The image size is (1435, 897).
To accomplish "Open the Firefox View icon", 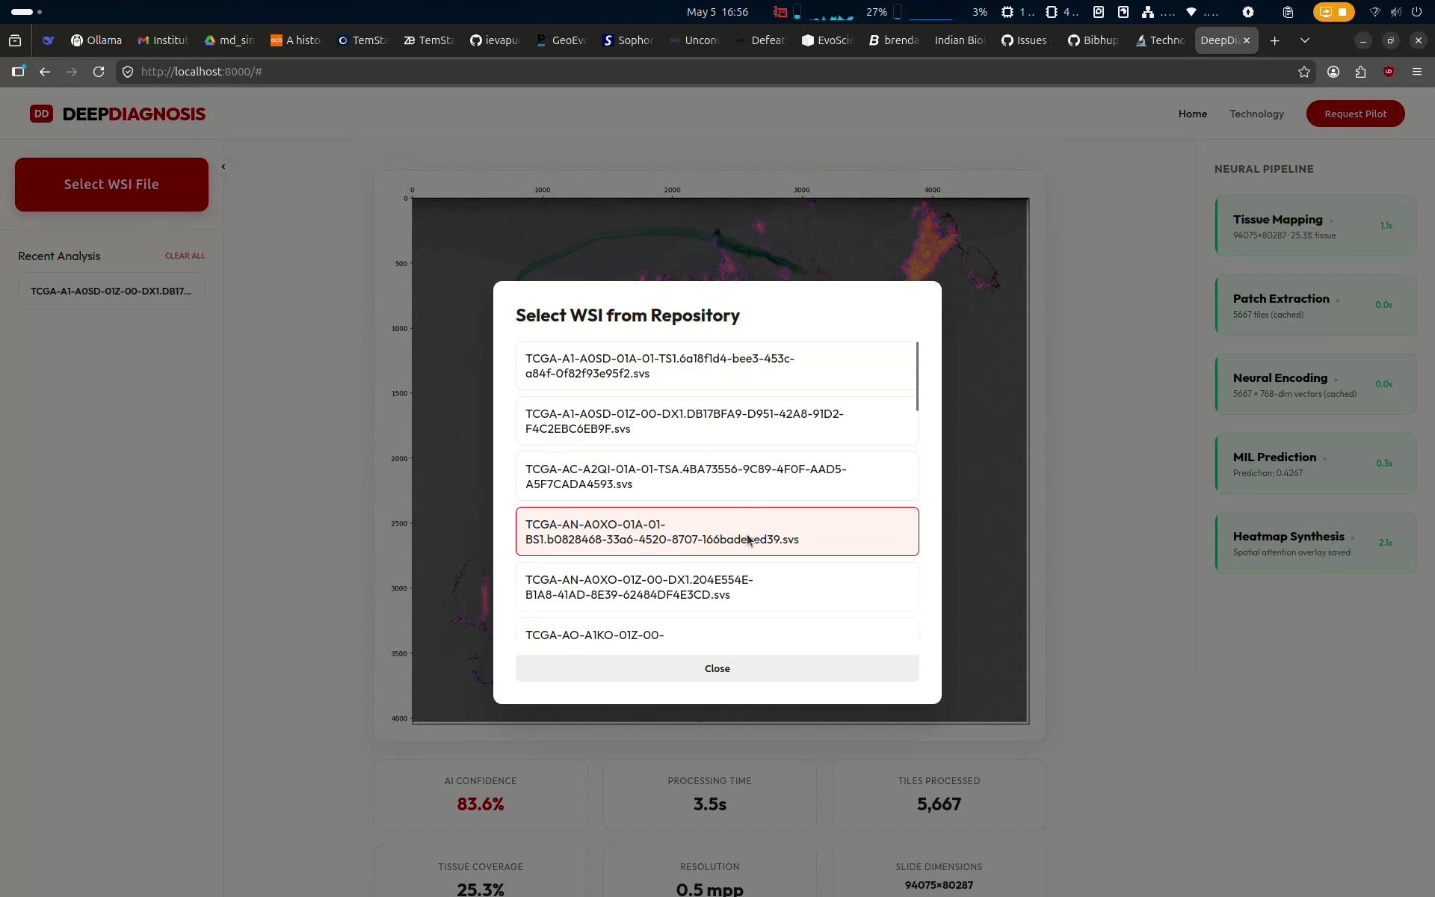I will click(15, 40).
